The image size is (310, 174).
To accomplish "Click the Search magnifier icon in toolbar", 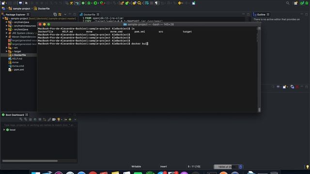I will pyautogui.click(x=139, y=3).
